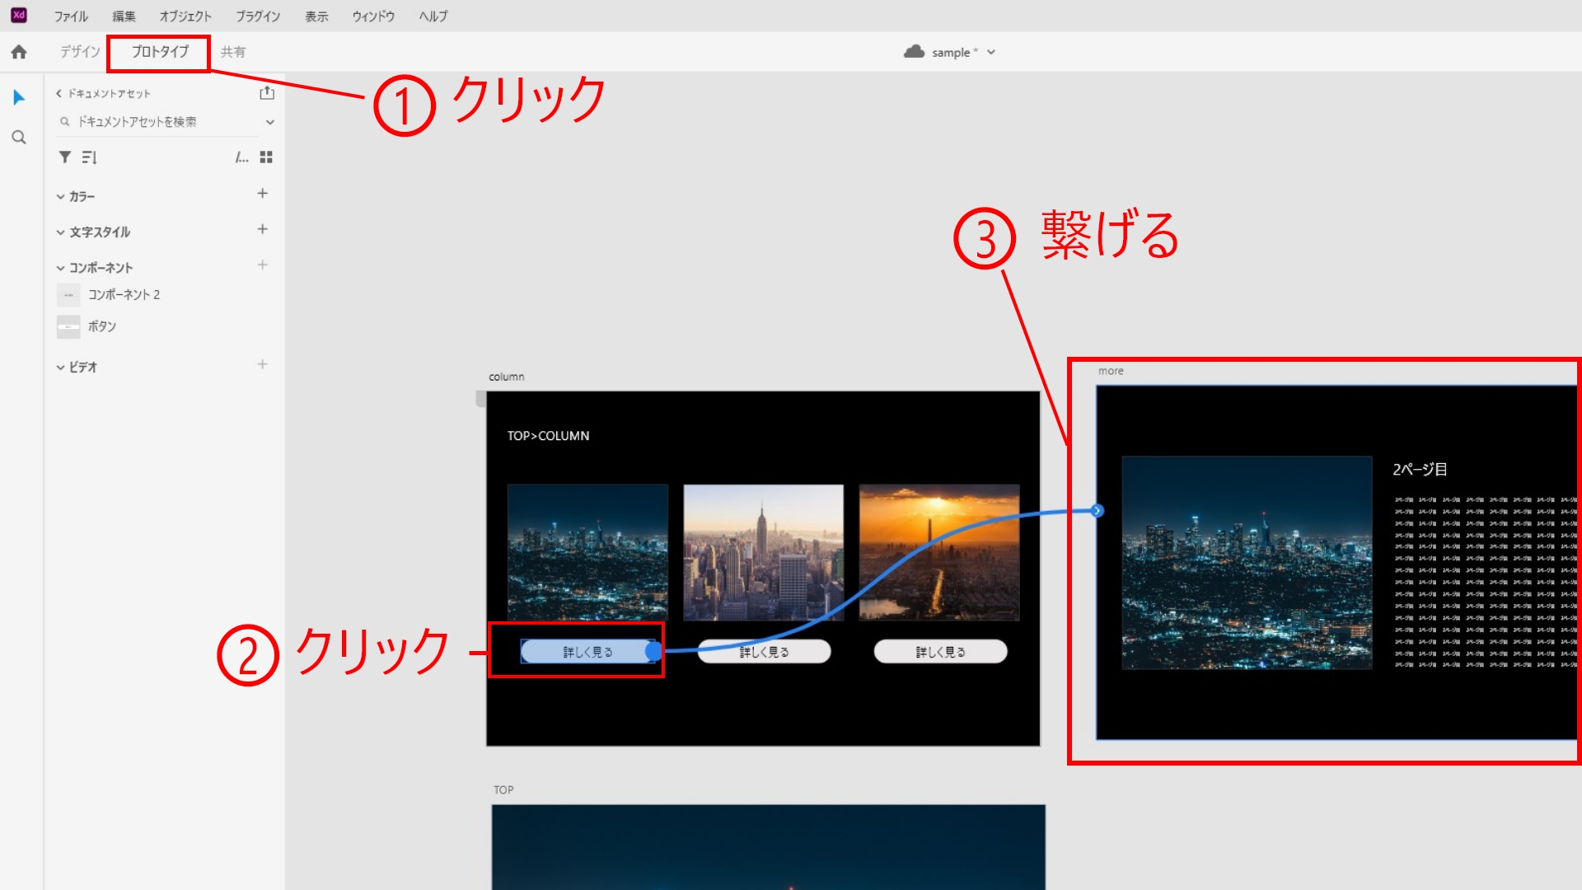This screenshot has width=1582, height=890.
Task: Select the blue selection arrow tool
Action: coord(18,96)
